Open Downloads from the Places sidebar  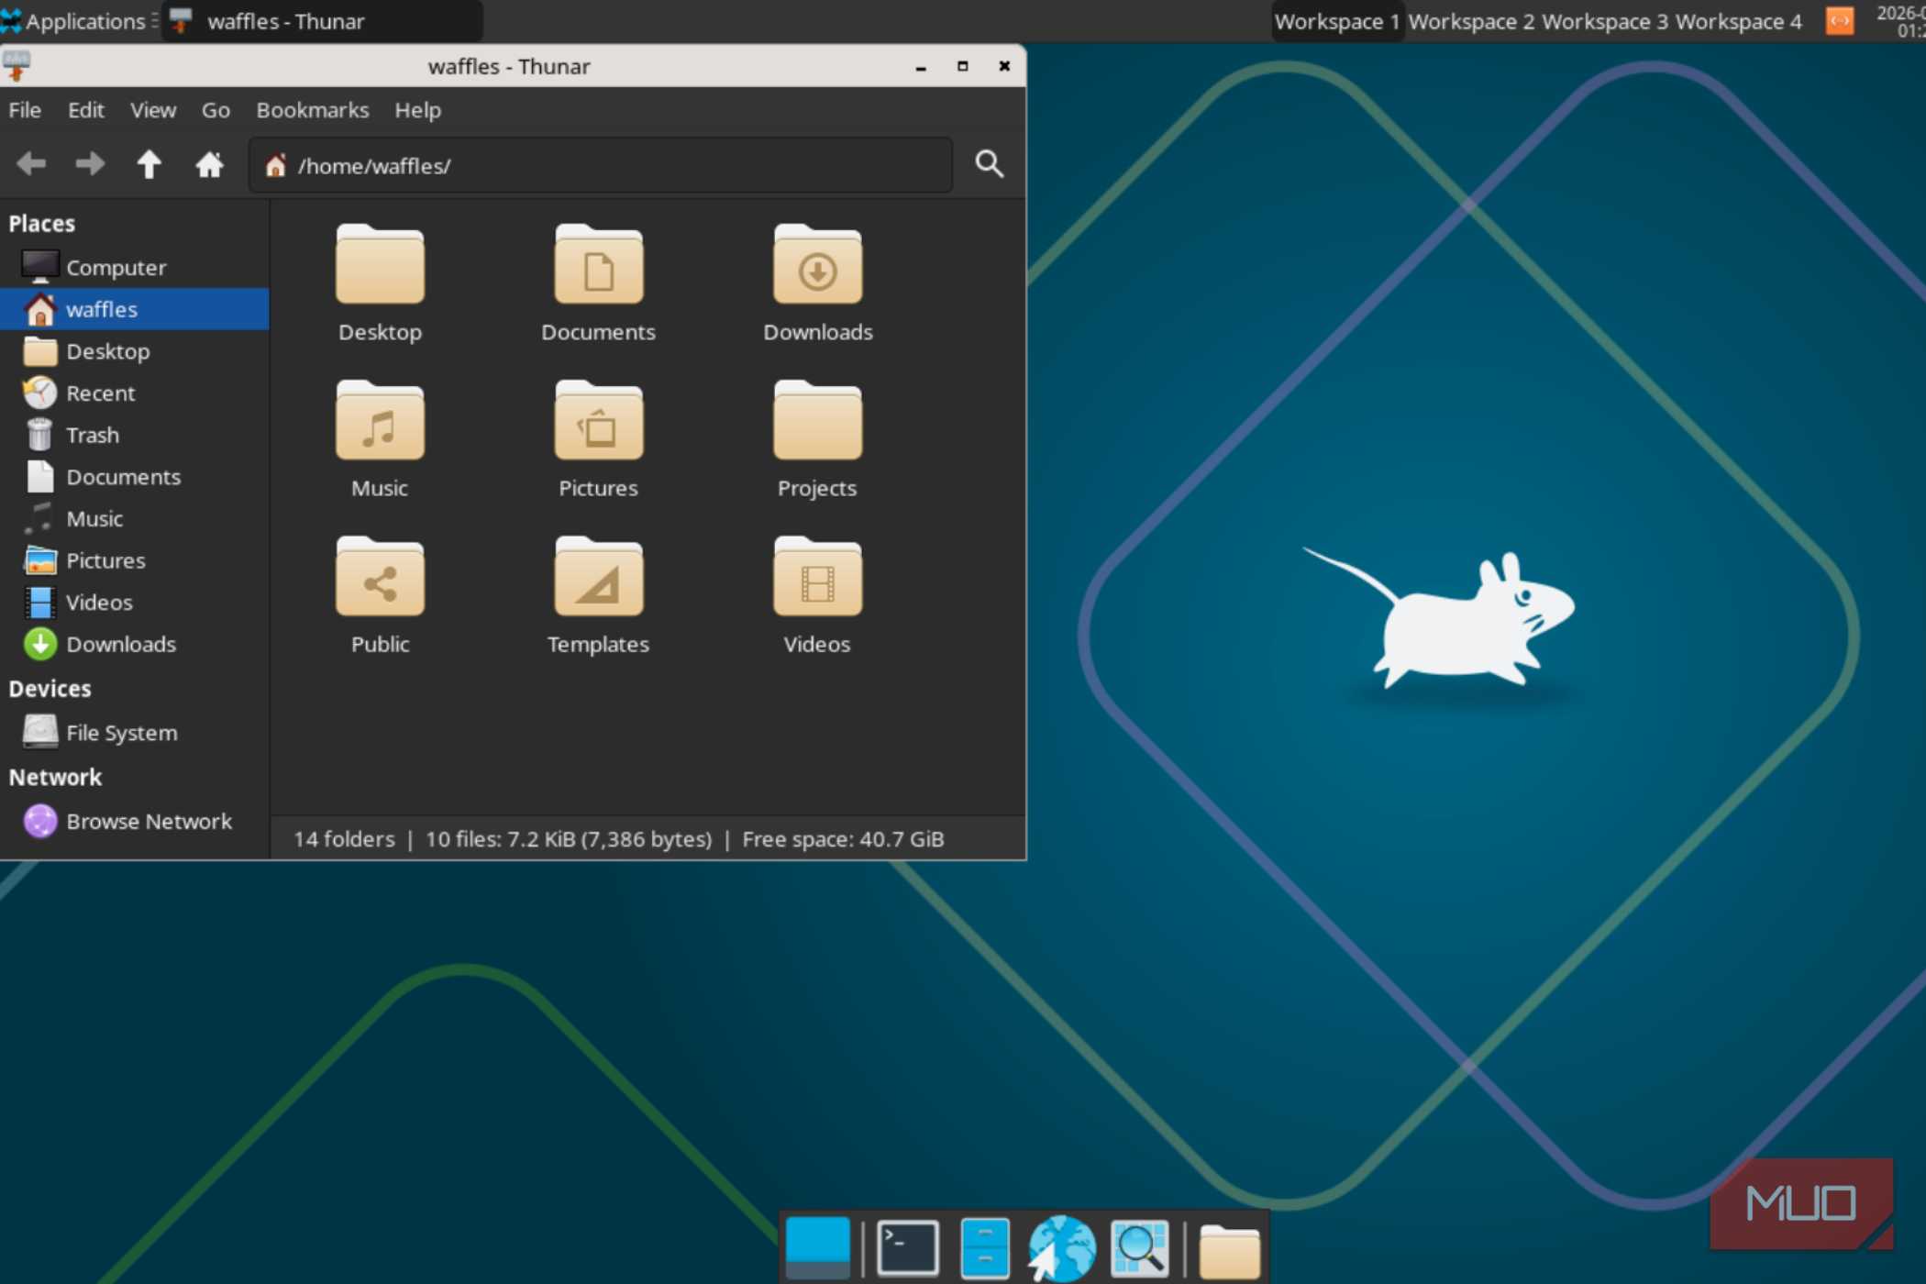[x=135, y=644]
